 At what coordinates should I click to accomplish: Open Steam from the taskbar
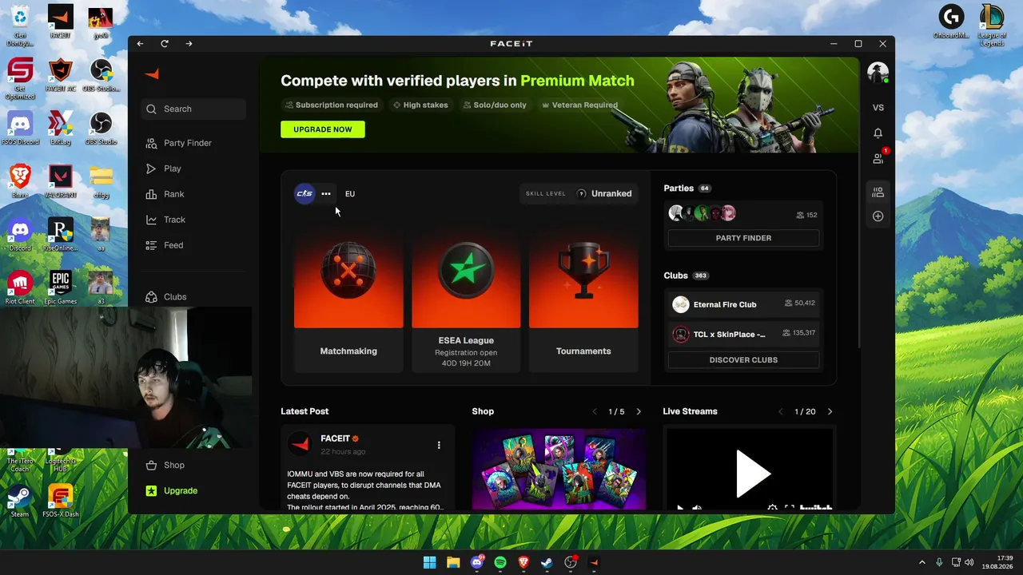pyautogui.click(x=547, y=562)
